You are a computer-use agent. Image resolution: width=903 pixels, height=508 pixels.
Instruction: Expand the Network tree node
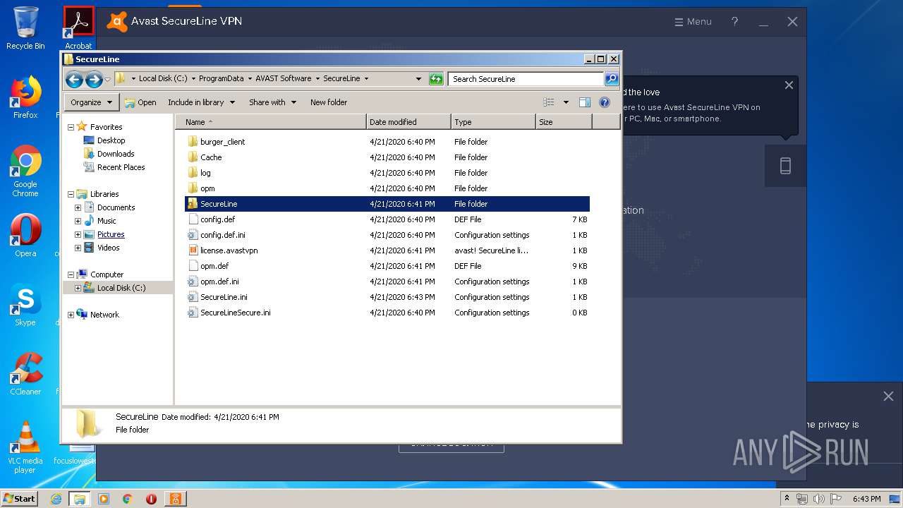pyautogui.click(x=71, y=315)
